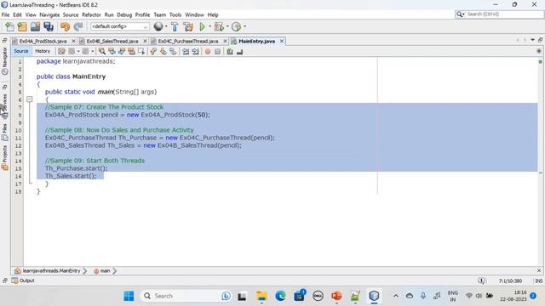Open the Windows Start menu
Screen dimensions: 545x306
[x=129, y=296]
